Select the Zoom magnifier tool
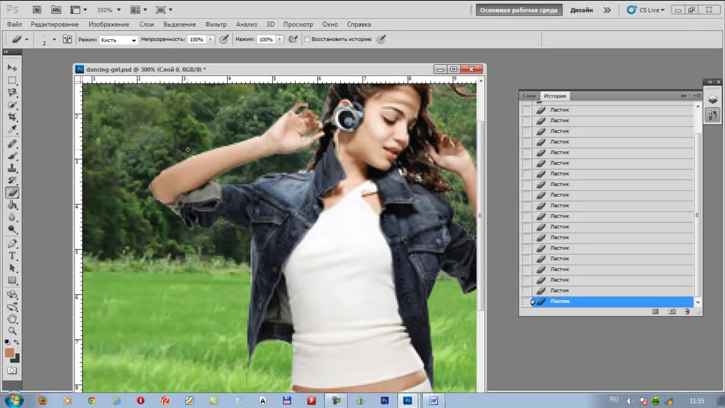Image resolution: width=725 pixels, height=408 pixels. click(x=12, y=330)
